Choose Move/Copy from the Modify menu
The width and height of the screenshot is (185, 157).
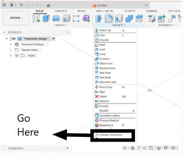click(x=115, y=87)
